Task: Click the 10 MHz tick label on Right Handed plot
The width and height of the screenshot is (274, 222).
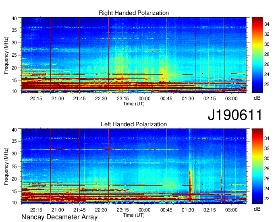Action: 14,91
